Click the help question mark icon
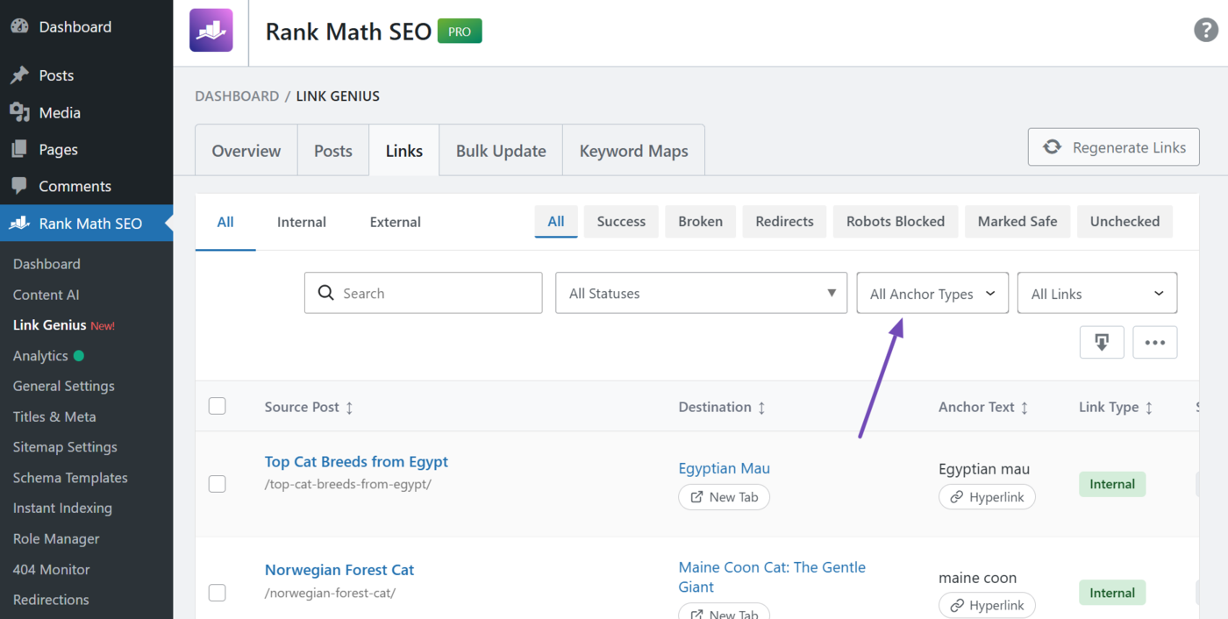Viewport: 1228px width, 619px height. pos(1206,30)
